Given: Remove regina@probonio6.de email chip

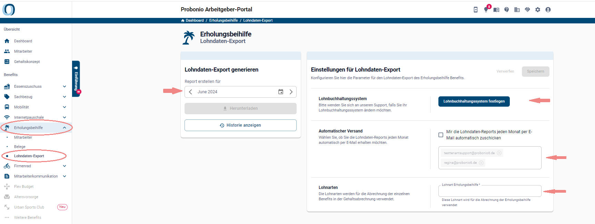Looking at the screenshot, I should 481,162.
